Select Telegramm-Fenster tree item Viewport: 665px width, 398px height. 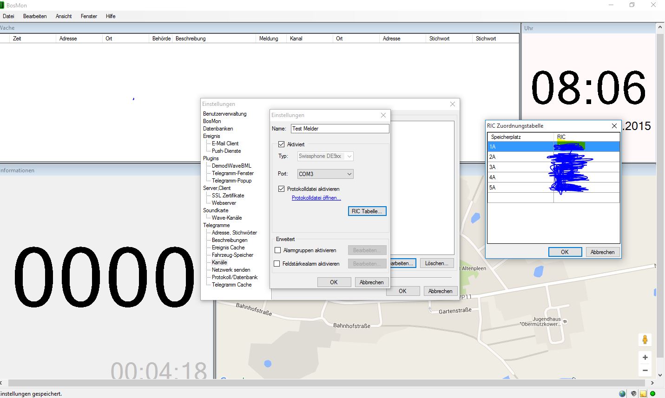point(233,173)
